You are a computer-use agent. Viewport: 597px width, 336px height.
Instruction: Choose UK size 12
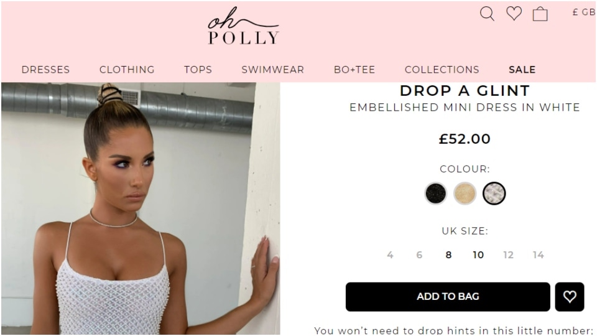(508, 255)
